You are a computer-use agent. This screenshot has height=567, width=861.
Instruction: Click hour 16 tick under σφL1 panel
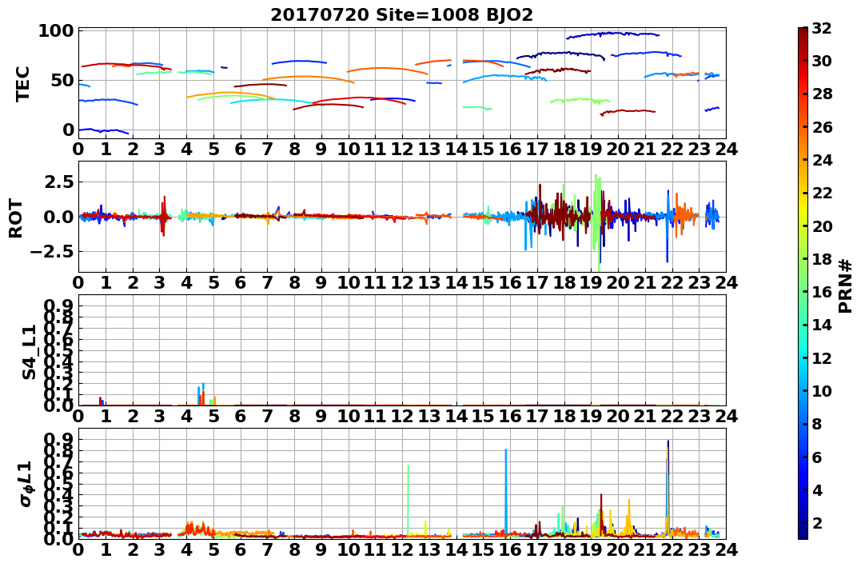click(510, 549)
